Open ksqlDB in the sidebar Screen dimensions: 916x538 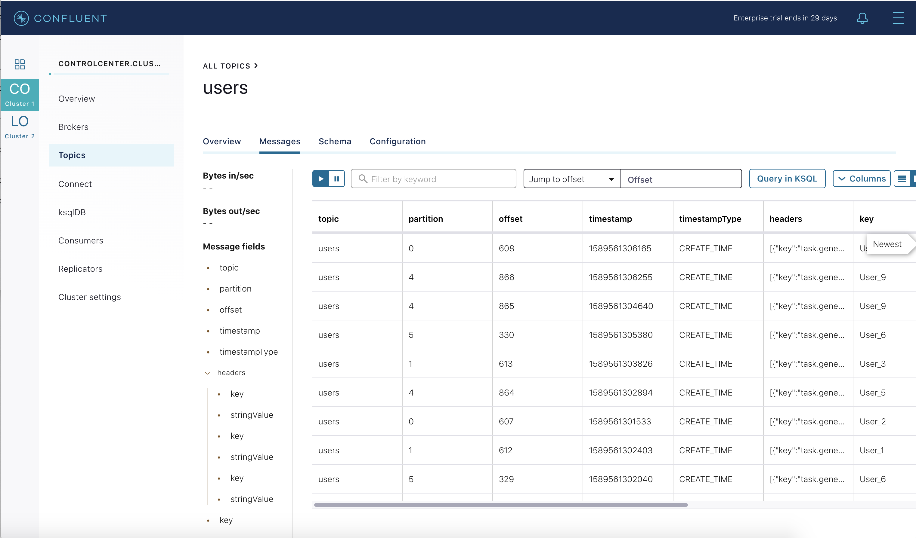coord(72,212)
